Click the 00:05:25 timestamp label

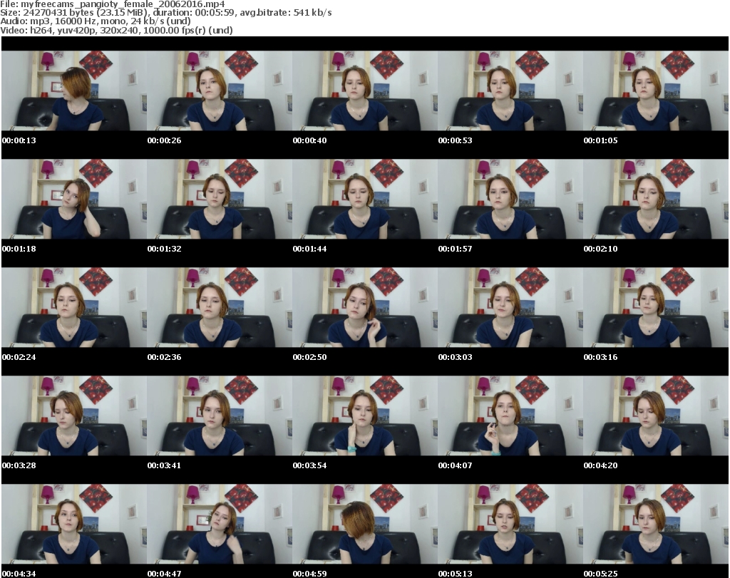600,574
